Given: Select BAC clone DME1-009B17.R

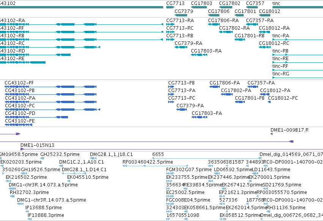Looking at the screenshot, I should coord(271,134).
